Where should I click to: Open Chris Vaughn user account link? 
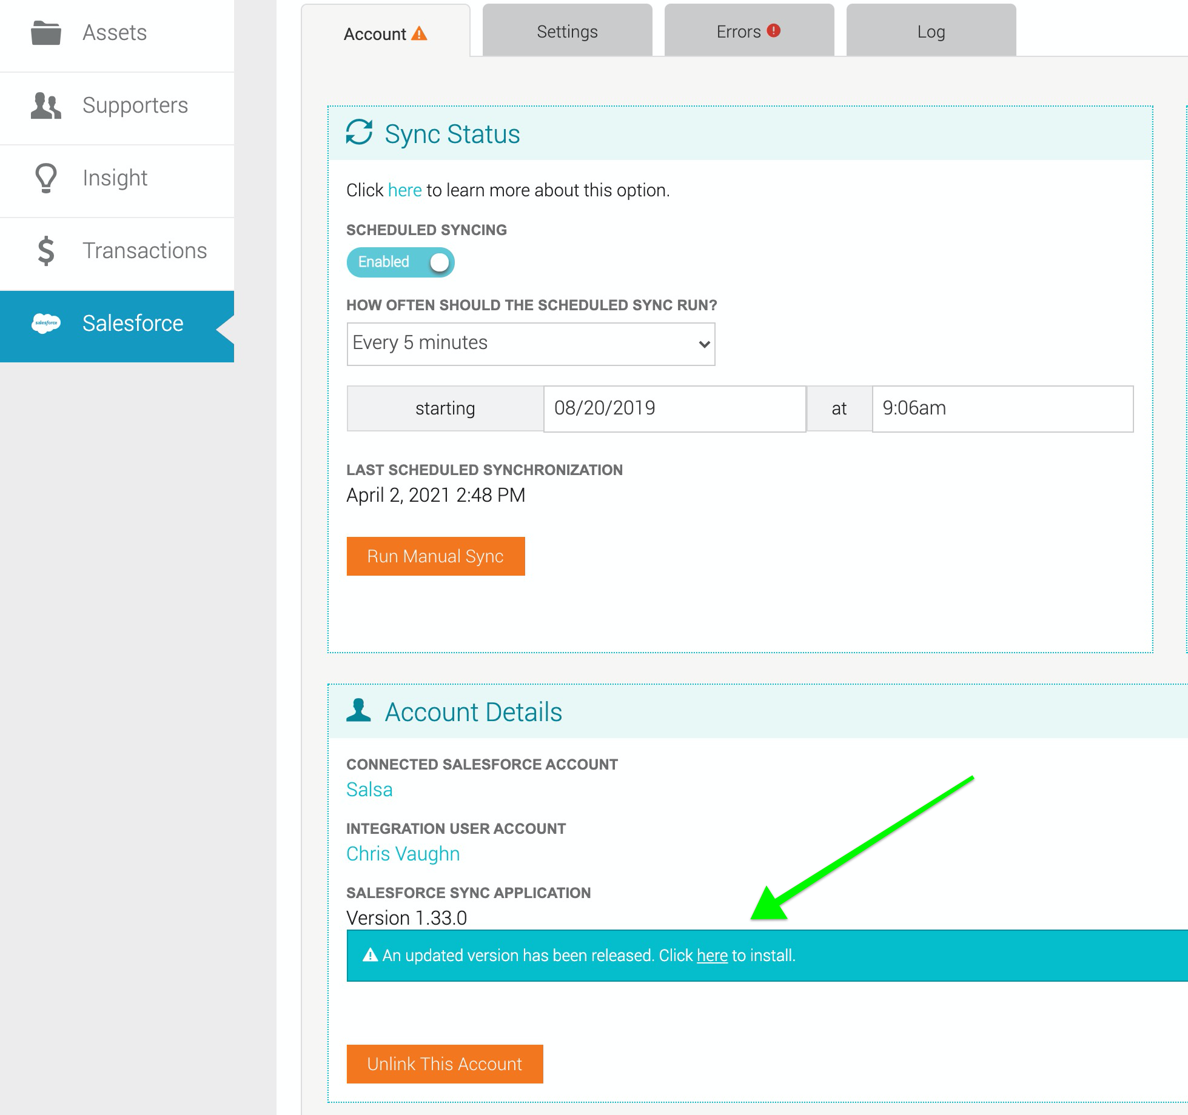403,854
